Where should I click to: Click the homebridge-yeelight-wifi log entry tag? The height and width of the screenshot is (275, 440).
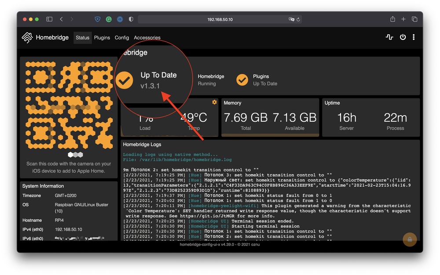pyautogui.click(x=224, y=206)
